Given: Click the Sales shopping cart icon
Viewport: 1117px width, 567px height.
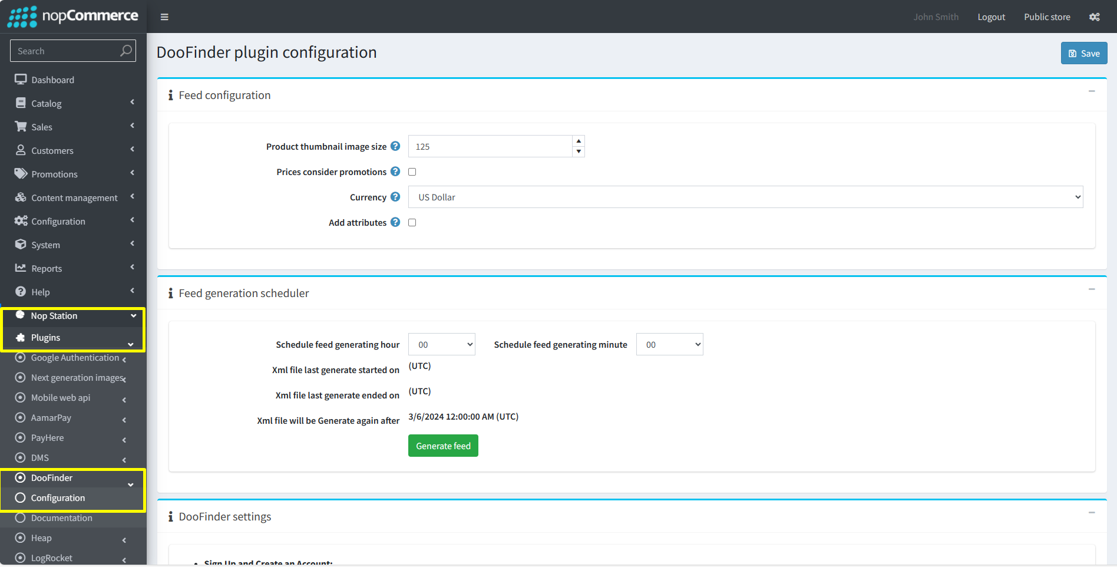Looking at the screenshot, I should click(x=21, y=127).
